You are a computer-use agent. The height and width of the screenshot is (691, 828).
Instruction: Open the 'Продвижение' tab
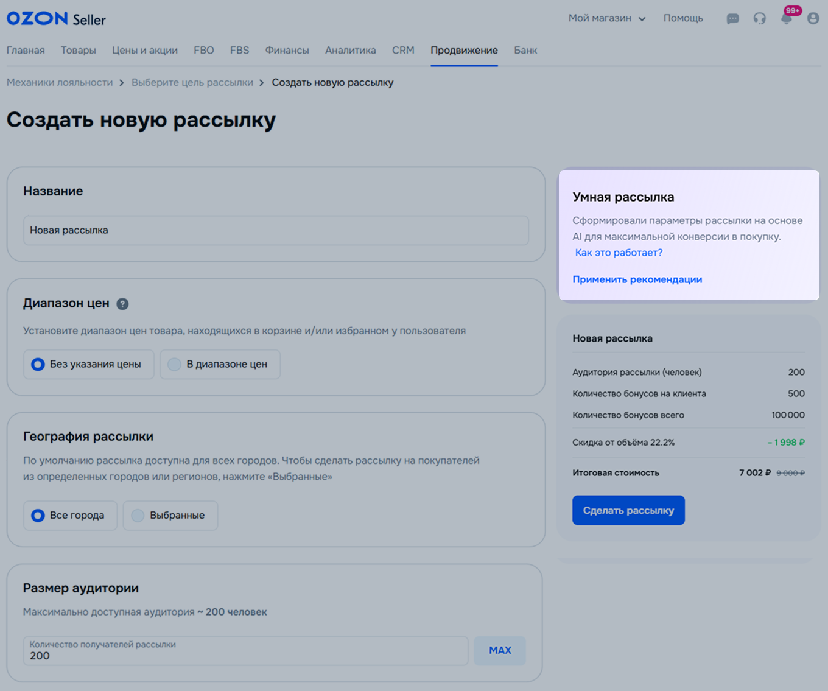click(x=465, y=50)
